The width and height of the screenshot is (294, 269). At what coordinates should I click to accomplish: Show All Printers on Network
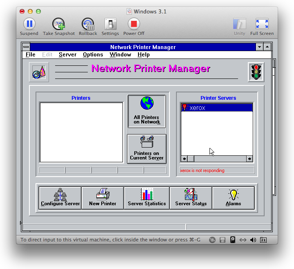[x=147, y=111]
